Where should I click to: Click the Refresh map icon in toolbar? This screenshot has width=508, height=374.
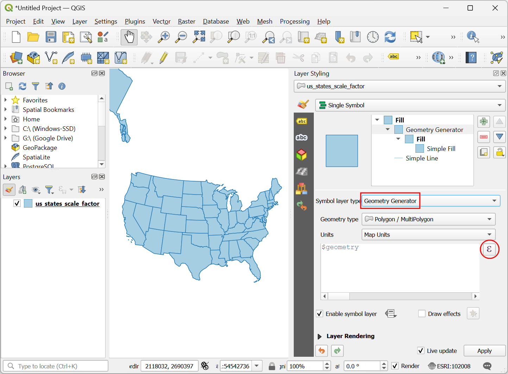click(390, 37)
